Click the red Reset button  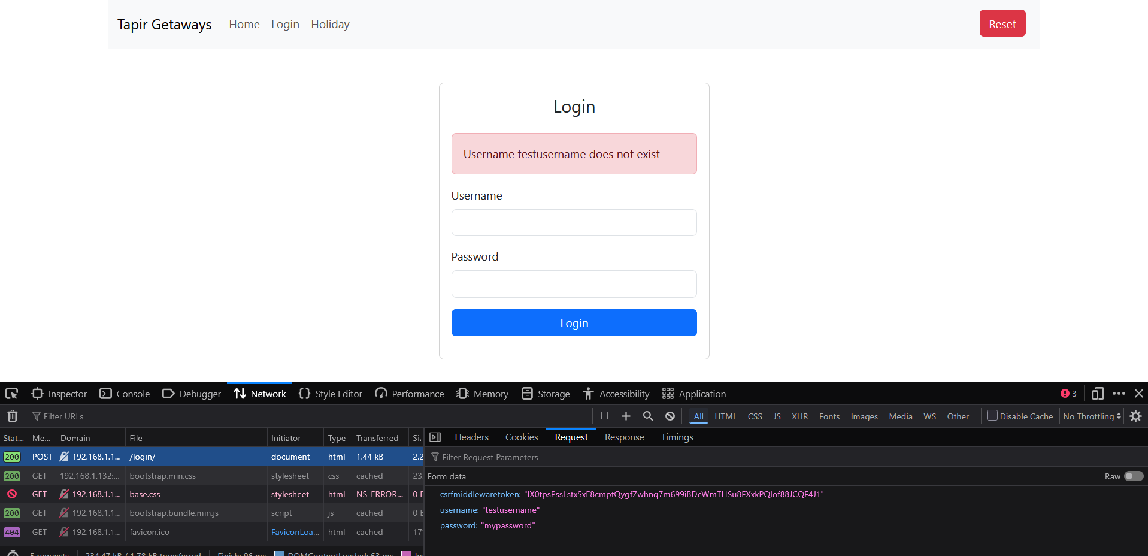coord(1002,24)
